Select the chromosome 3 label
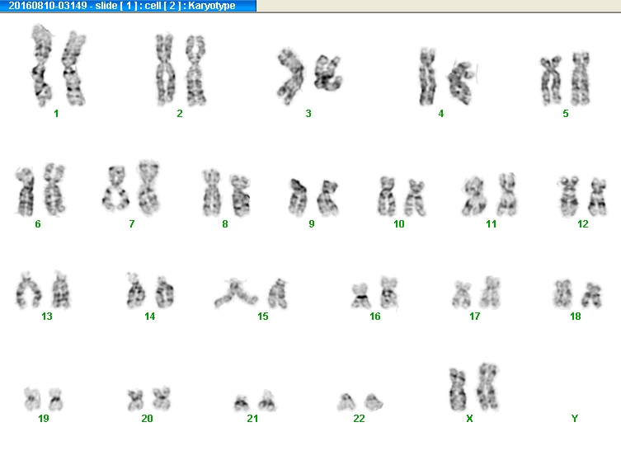This screenshot has width=621, height=474. click(308, 114)
